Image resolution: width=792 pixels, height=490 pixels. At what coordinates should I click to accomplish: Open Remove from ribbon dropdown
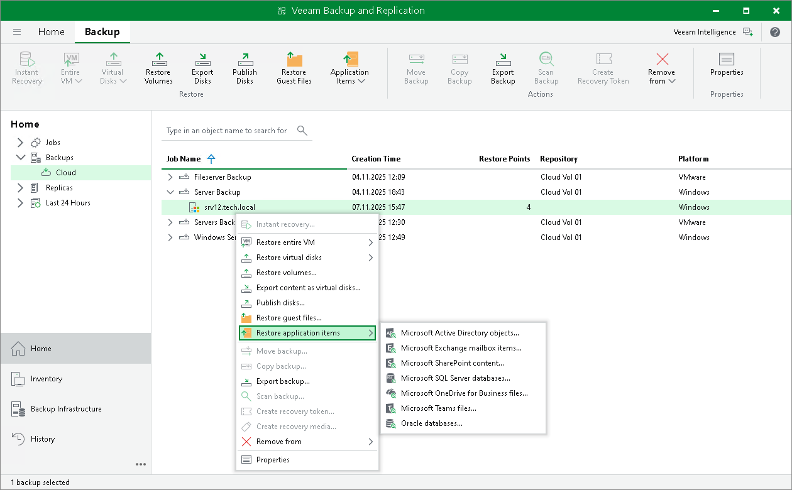pos(662,68)
